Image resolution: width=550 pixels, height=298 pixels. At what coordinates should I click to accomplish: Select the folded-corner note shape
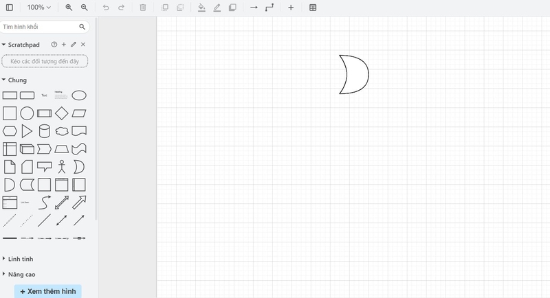(10, 167)
